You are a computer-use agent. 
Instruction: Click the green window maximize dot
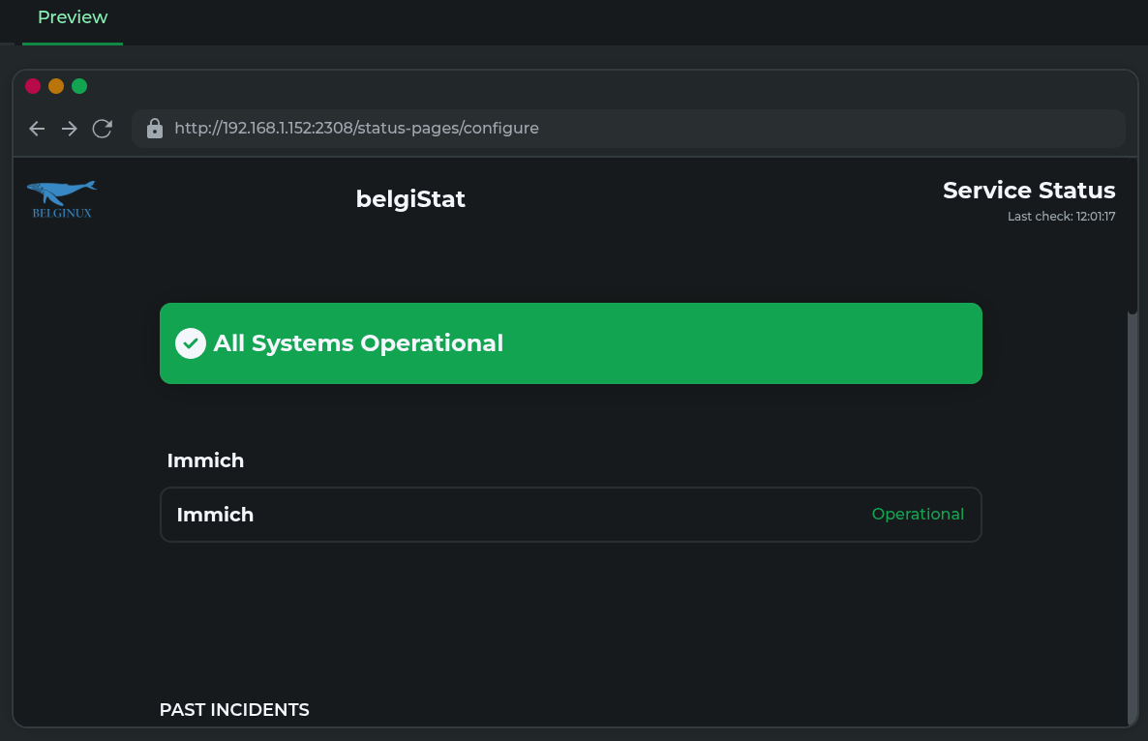pos(79,86)
